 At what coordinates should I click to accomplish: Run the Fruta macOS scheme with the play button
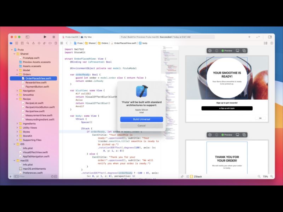(45, 37)
